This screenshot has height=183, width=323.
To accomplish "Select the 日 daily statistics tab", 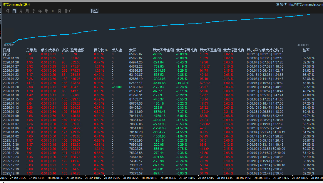I will pos(14,11).
